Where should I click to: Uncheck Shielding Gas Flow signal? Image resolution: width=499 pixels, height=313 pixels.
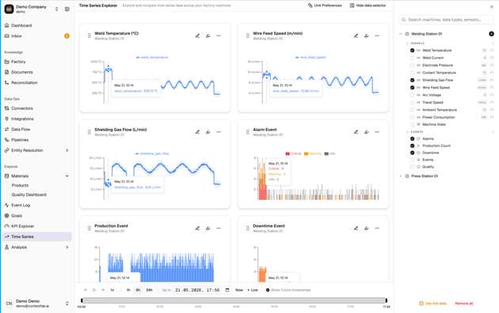pyautogui.click(x=412, y=80)
